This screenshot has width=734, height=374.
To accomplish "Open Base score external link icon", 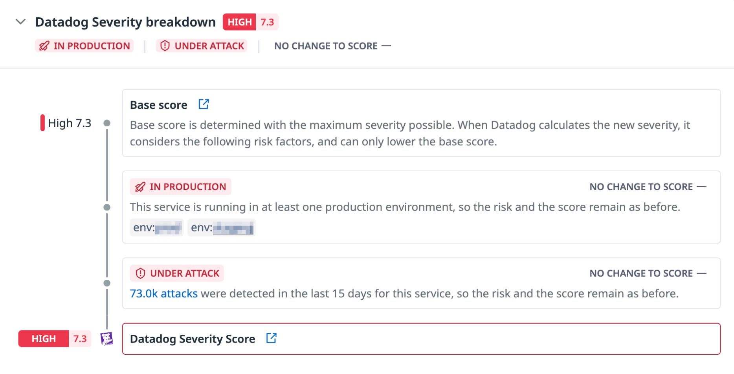I will coord(204,104).
